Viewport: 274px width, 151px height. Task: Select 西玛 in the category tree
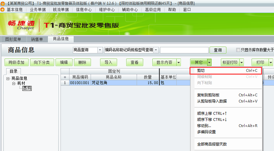coord(27,88)
